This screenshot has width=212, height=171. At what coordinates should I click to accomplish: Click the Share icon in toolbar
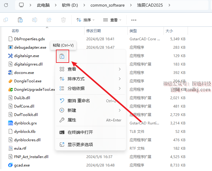(49, 20)
